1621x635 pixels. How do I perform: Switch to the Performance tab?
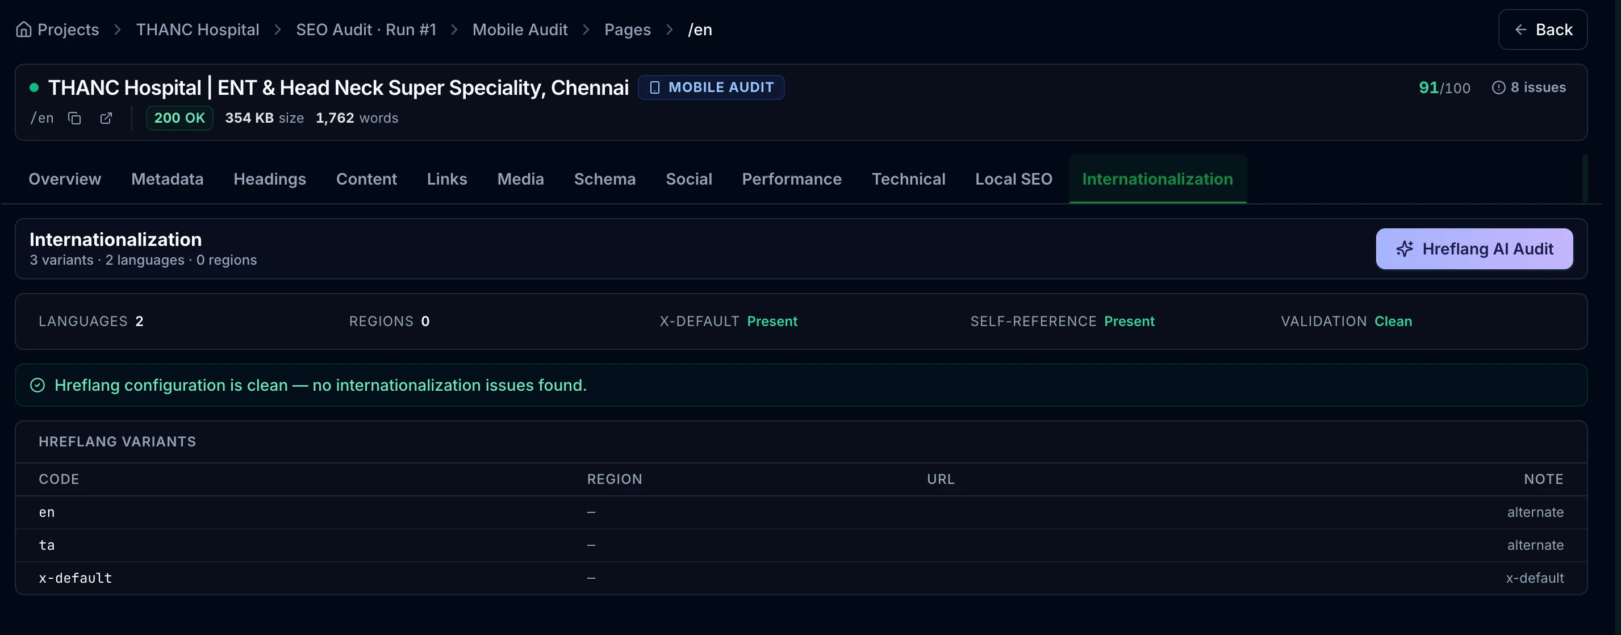click(x=792, y=179)
